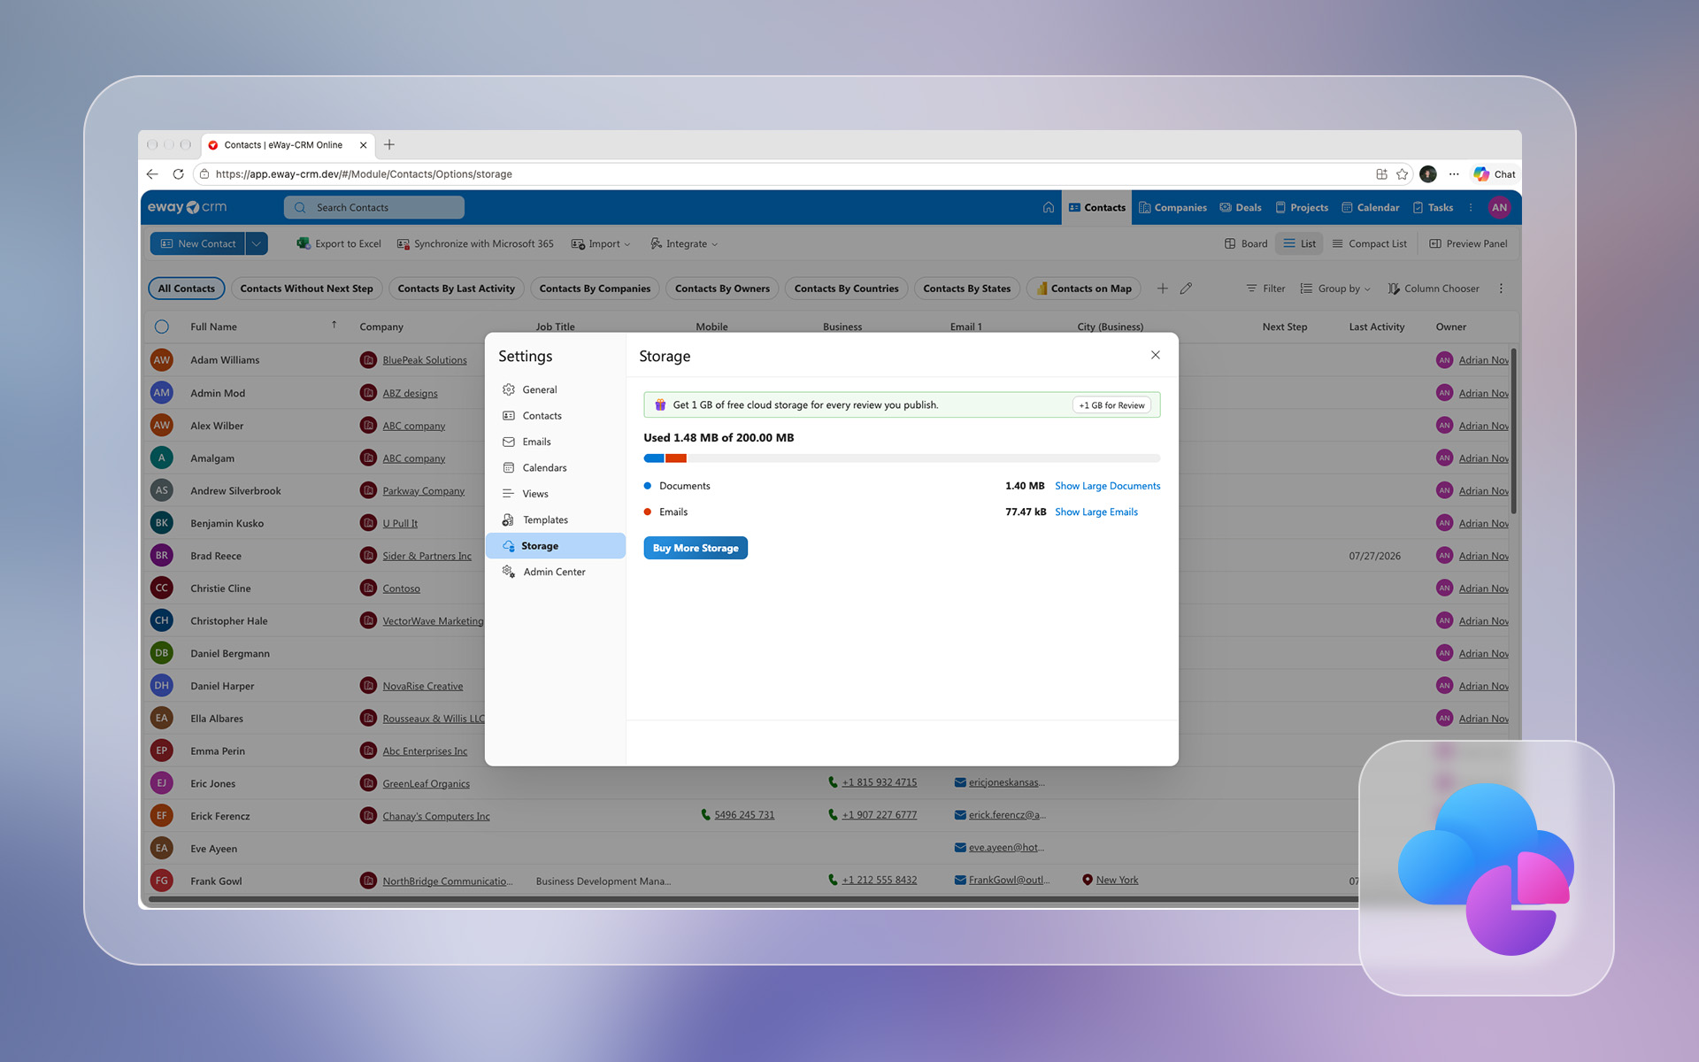Click Synchronize with Microsoft 365

coord(475,243)
